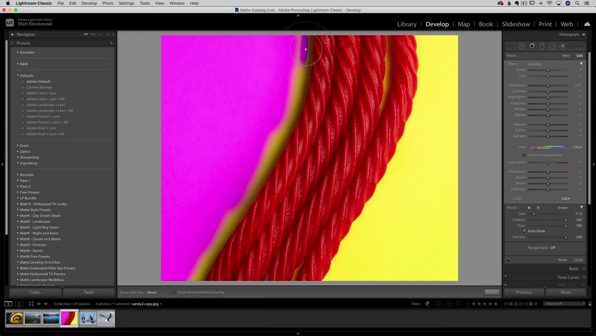This screenshot has width=596, height=336.
Task: Open the Filters Off dropdown
Action: coord(565,304)
